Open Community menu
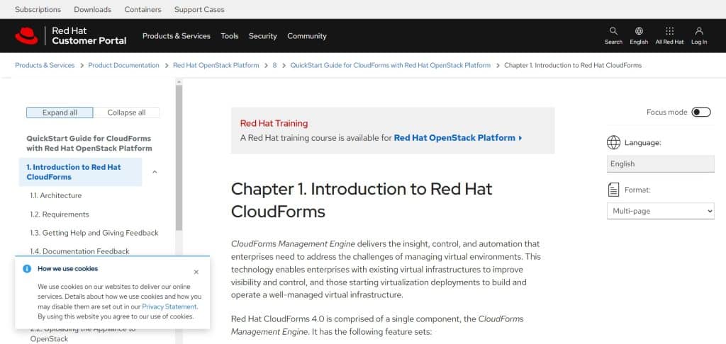The height and width of the screenshot is (344, 726). (306, 36)
